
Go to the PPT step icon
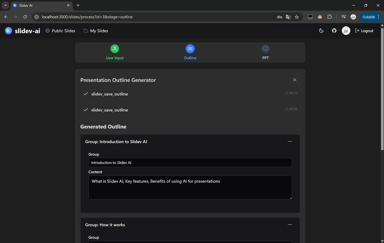tap(265, 49)
